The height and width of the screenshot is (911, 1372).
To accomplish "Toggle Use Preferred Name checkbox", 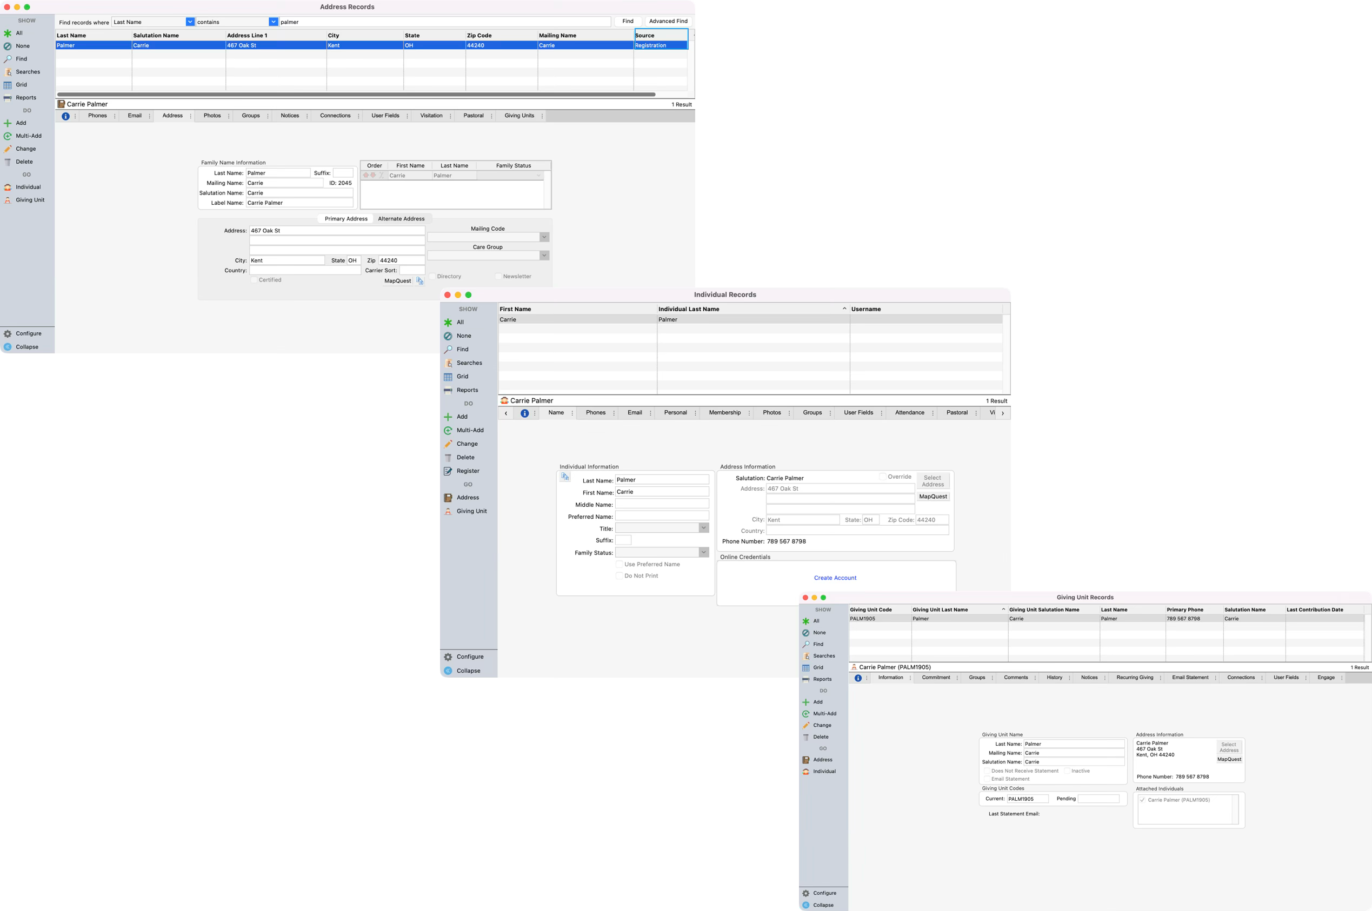I will coord(620,565).
